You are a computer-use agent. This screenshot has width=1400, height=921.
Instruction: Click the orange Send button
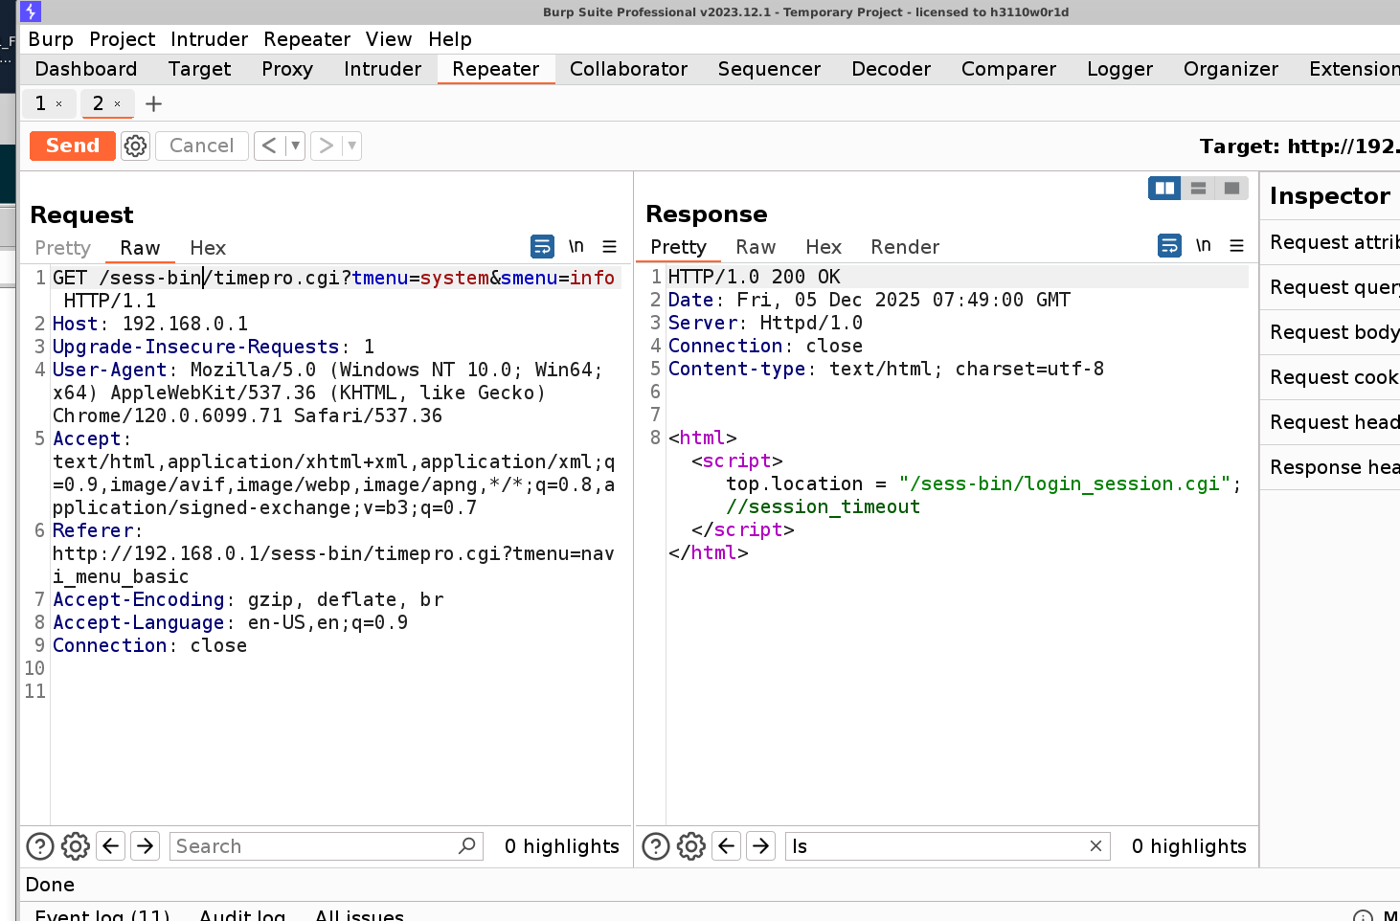[73, 146]
